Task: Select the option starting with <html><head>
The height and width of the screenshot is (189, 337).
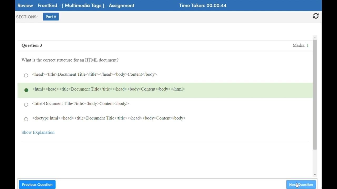Action: [x=26, y=90]
